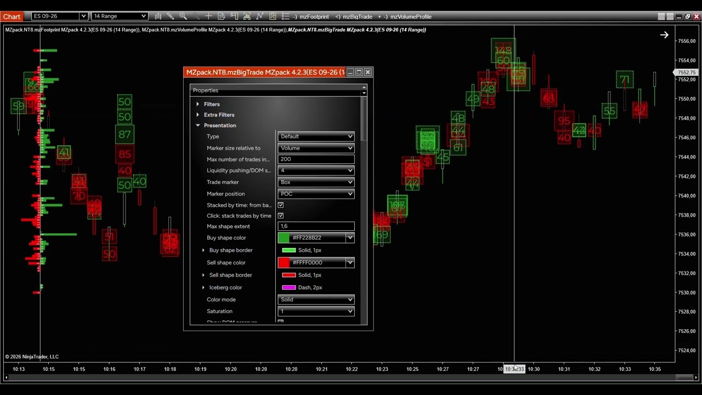
Task: Open instrument selector ES 09-26
Action: click(59, 16)
